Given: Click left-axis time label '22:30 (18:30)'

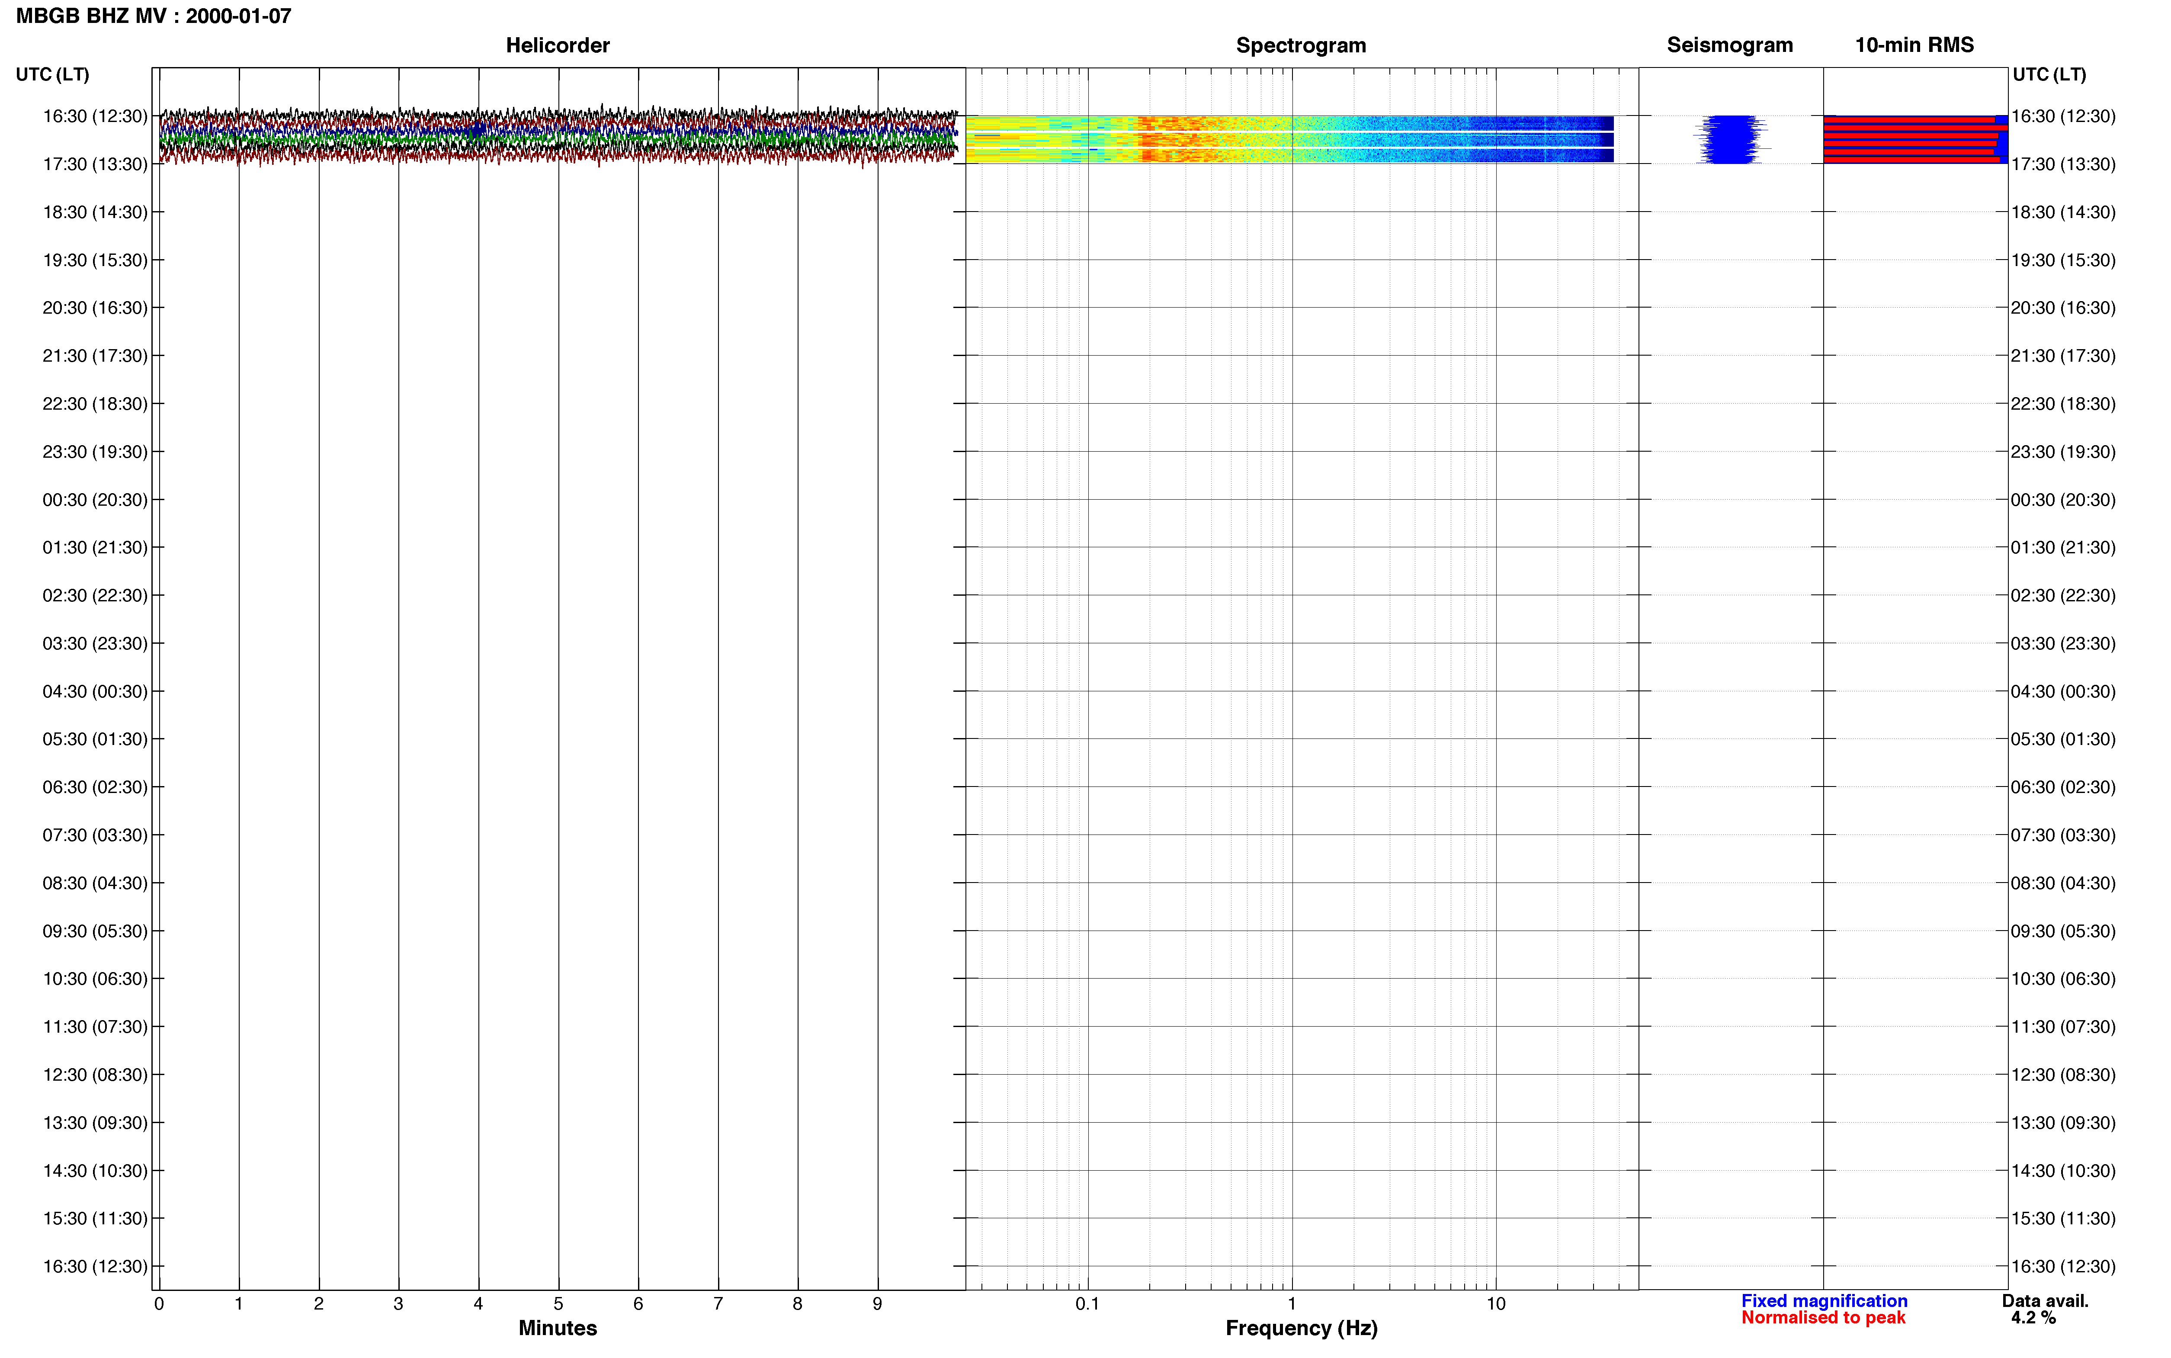Looking at the screenshot, I should pos(95,404).
